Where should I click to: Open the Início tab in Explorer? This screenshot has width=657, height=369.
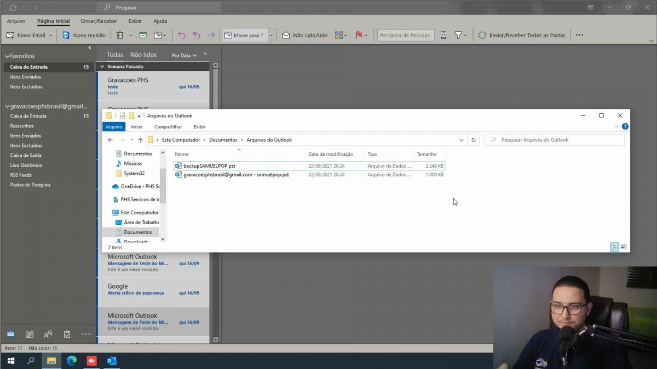tap(137, 126)
